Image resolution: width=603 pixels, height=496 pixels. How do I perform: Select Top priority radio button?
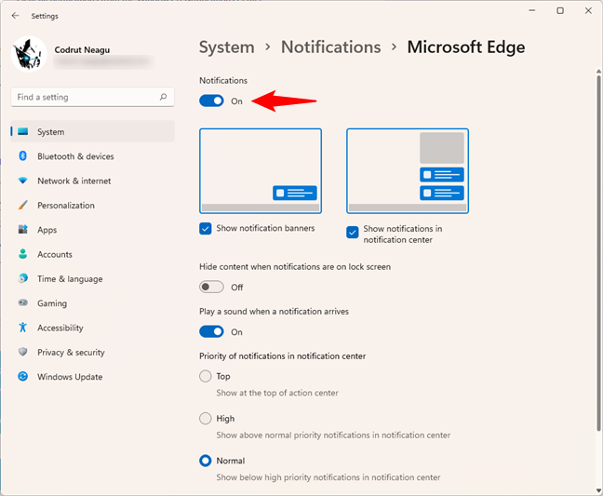(x=206, y=376)
